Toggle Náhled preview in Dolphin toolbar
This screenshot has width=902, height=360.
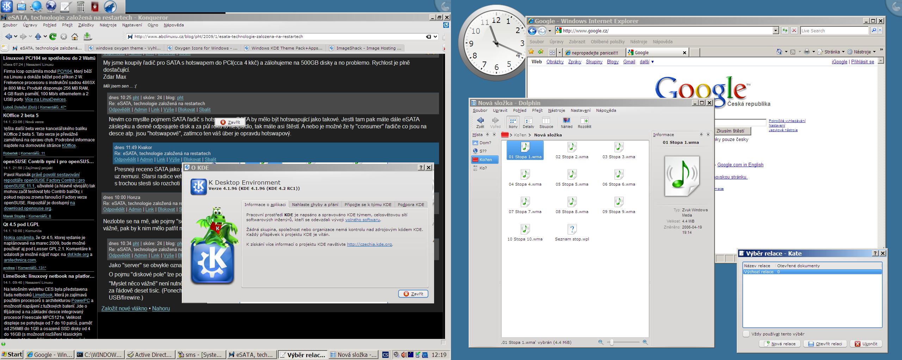[x=567, y=122]
